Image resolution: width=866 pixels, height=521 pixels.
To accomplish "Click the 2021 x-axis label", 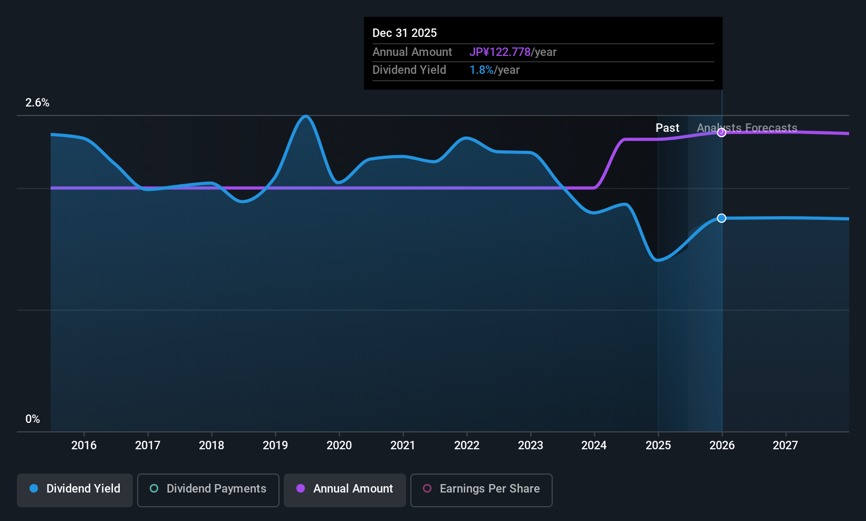I will tap(403, 446).
